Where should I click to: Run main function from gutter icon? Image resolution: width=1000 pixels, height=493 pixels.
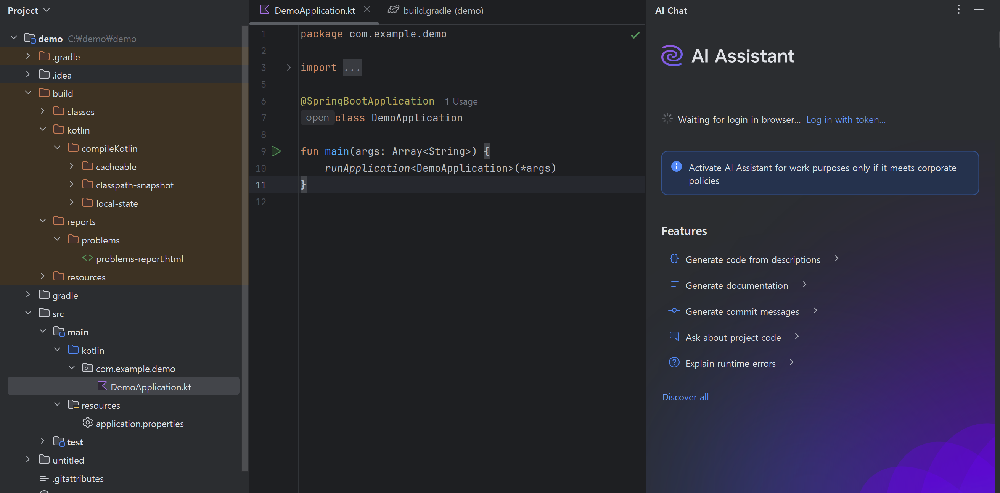(x=276, y=151)
